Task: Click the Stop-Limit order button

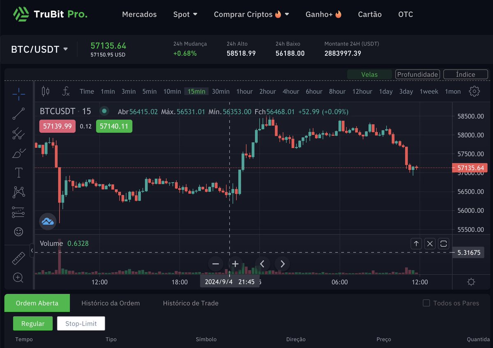Action: click(81, 323)
